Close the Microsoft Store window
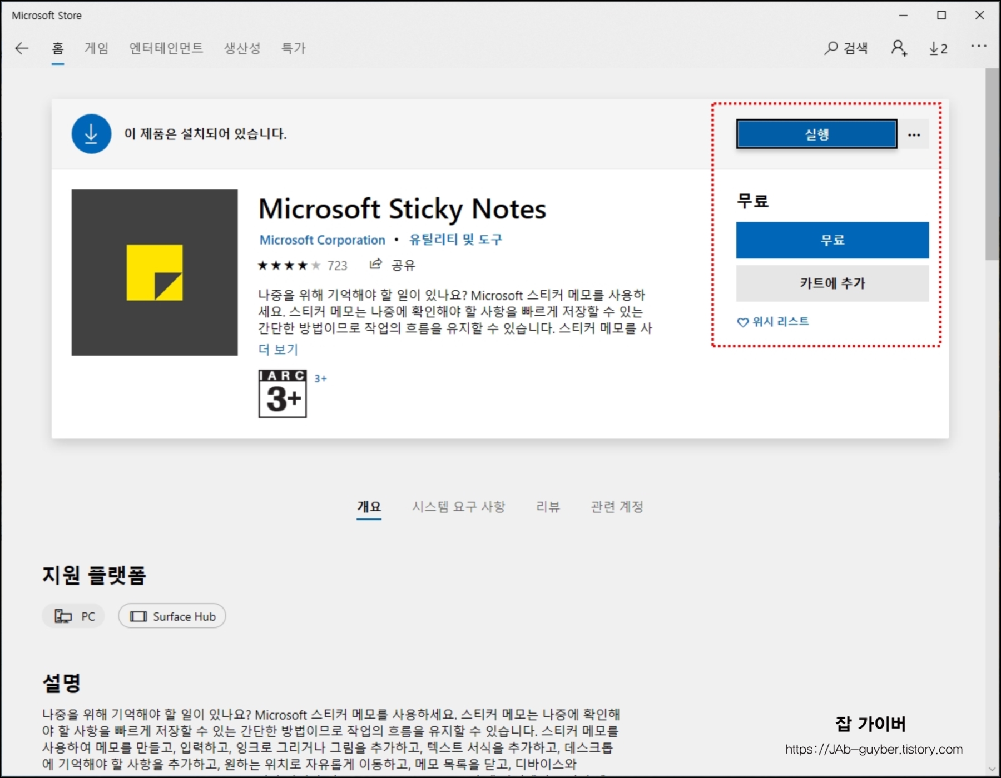 click(980, 16)
